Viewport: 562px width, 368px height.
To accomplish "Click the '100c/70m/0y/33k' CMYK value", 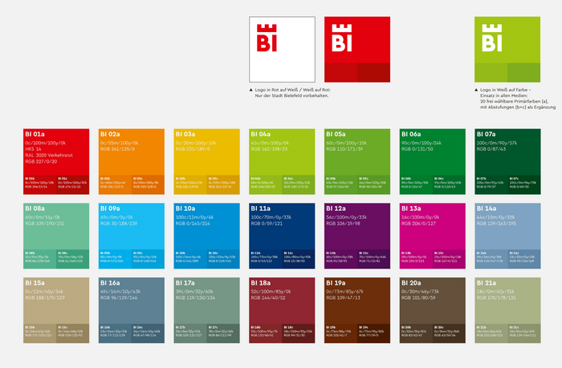I will pos(271,217).
